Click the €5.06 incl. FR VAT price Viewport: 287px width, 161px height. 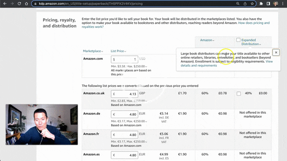[164, 134]
